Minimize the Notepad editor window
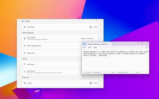This screenshot has height=99, width=159. pyautogui.click(x=138, y=43)
